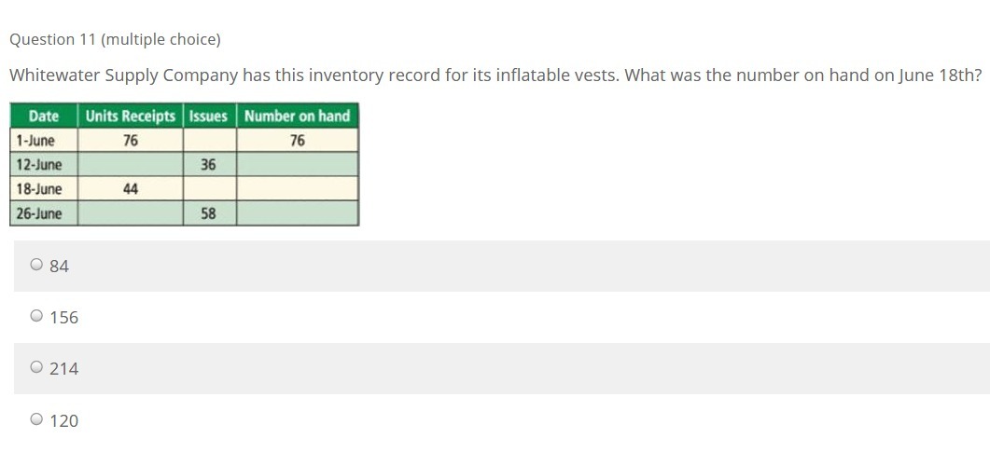Select the 120 answer radio button
Viewport: 990px width, 452px height.
pos(36,420)
